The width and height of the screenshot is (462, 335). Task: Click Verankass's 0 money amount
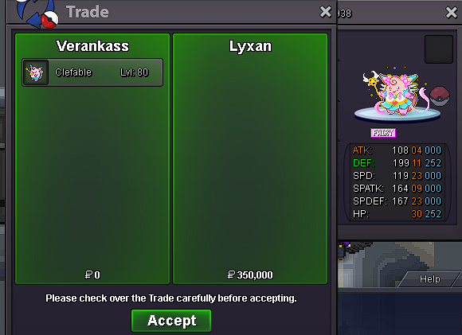click(x=92, y=275)
